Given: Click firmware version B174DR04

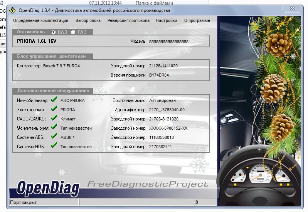Looking at the screenshot, I should pyautogui.click(x=159, y=75).
